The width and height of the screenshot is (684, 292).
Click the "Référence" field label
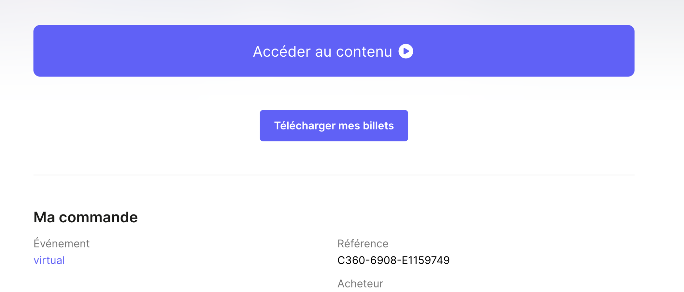pos(363,244)
